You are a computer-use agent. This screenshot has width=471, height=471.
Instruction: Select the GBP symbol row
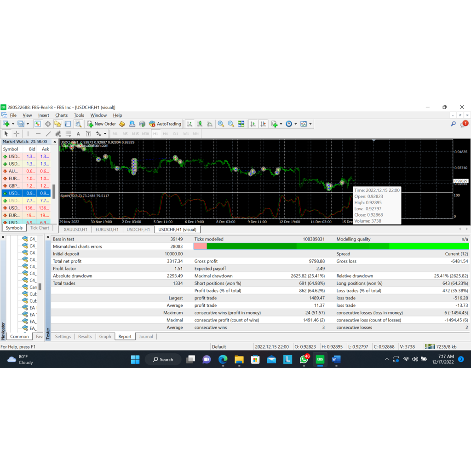click(x=26, y=186)
